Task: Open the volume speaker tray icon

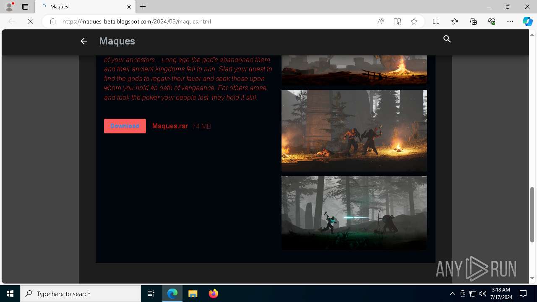Action: click(x=483, y=294)
